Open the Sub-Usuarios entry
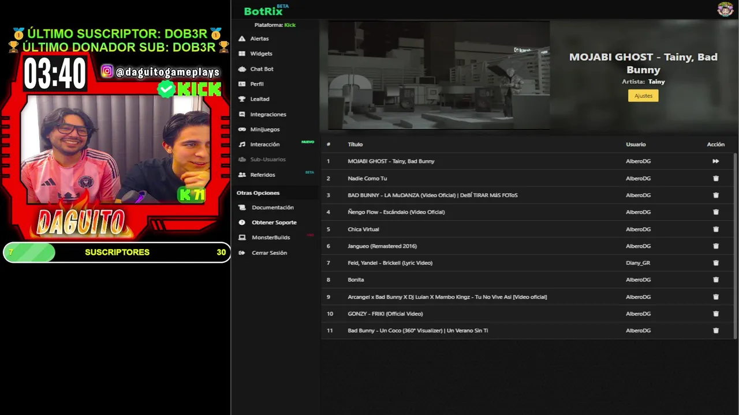The height and width of the screenshot is (415, 739). point(268,160)
